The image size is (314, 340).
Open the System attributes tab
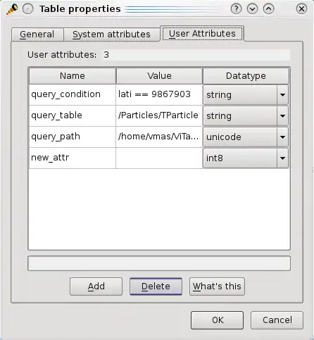coord(111,34)
